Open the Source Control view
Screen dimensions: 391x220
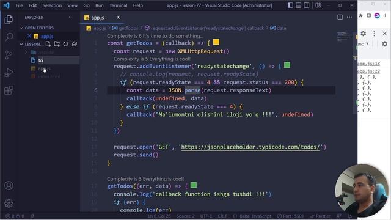click(x=9, y=54)
